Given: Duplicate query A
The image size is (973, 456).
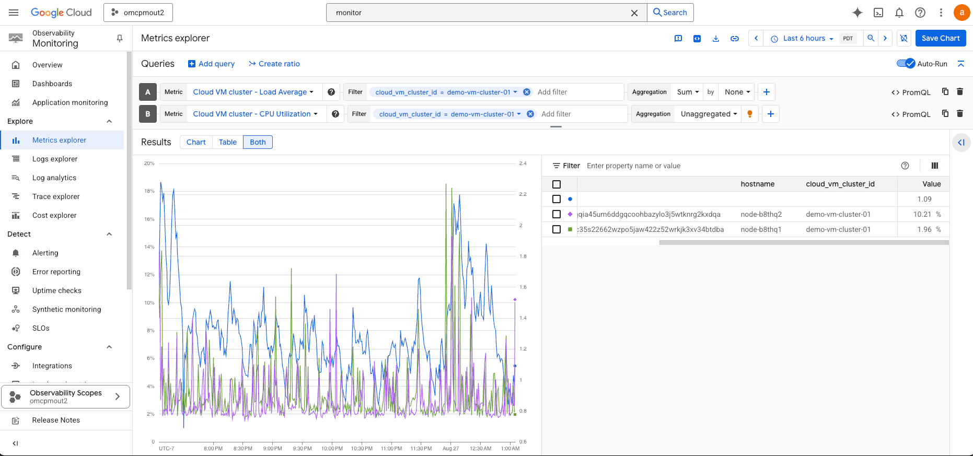Looking at the screenshot, I should click(x=945, y=91).
